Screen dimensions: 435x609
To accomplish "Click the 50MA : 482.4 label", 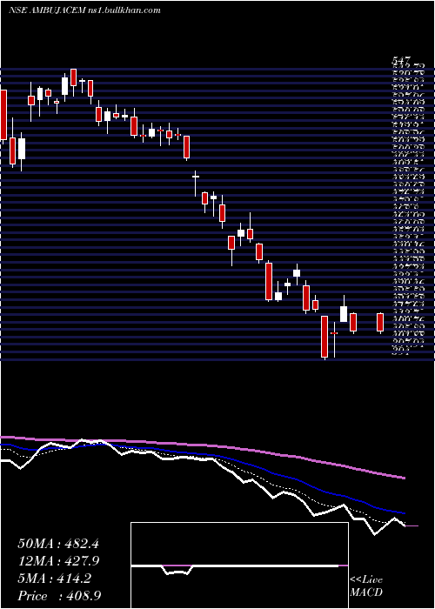I will tap(58, 544).
